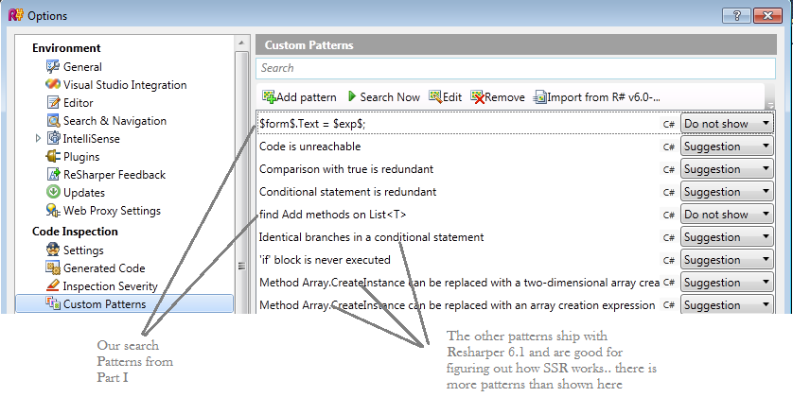Open severity dropdown for Code is unreachable
Screen dimensions: 793x397
tap(727, 147)
